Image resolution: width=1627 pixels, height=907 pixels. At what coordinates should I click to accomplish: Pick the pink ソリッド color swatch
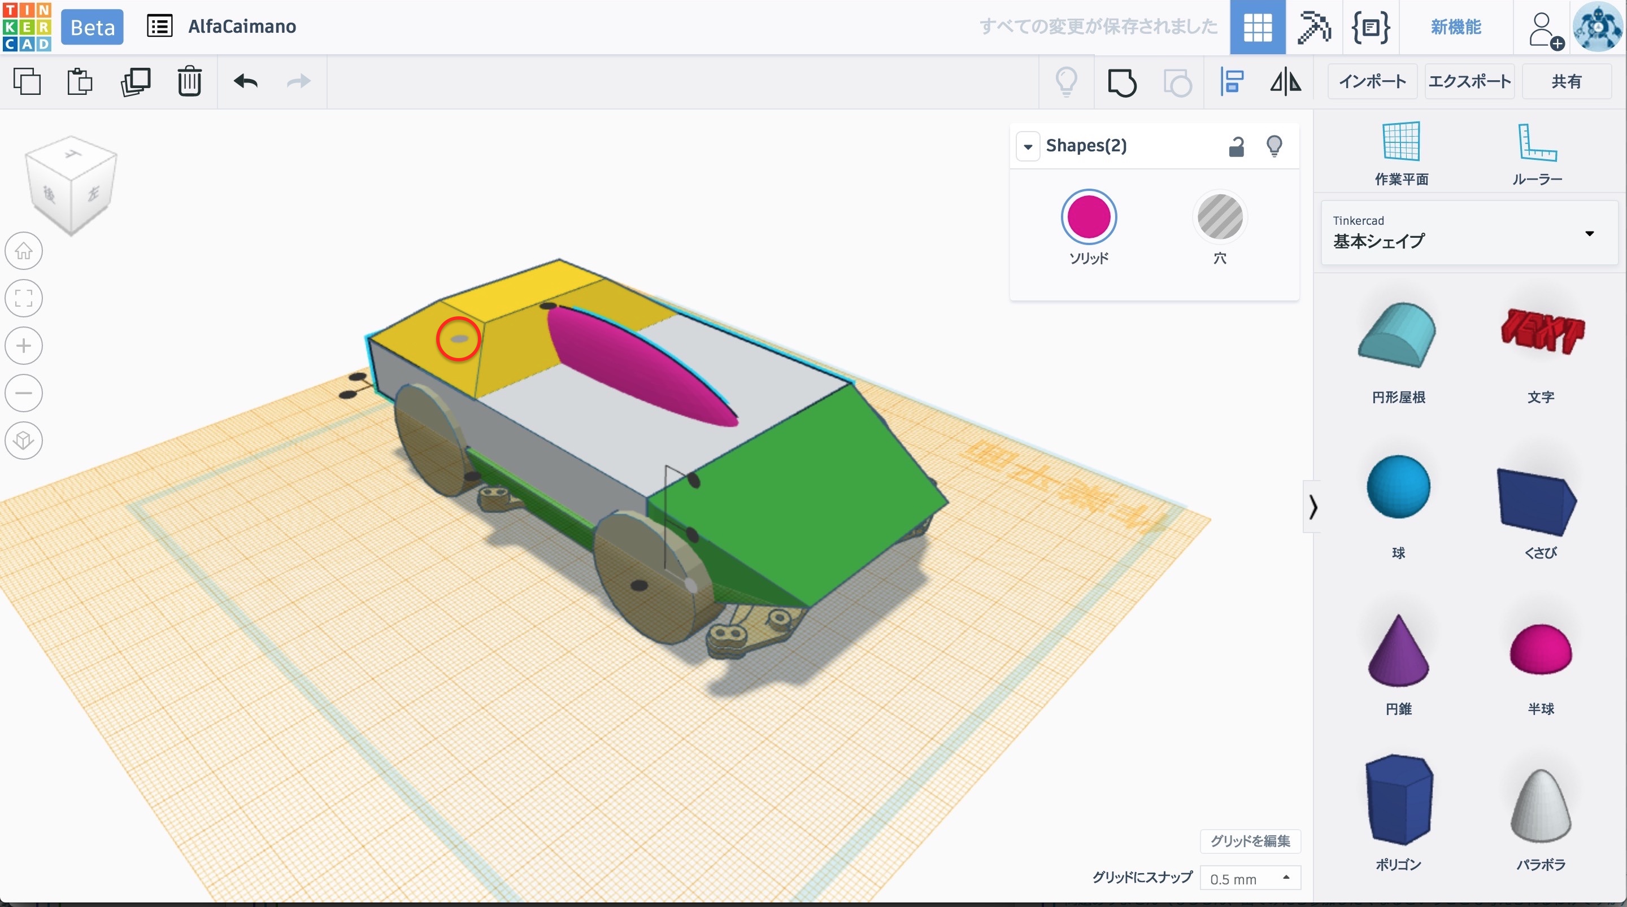(x=1088, y=217)
